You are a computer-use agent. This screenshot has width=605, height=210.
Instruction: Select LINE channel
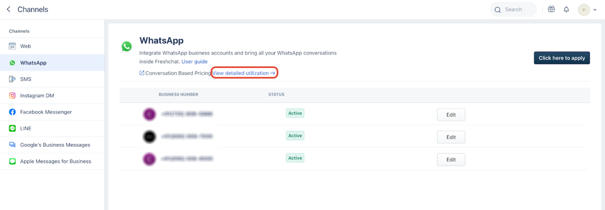(x=52, y=128)
